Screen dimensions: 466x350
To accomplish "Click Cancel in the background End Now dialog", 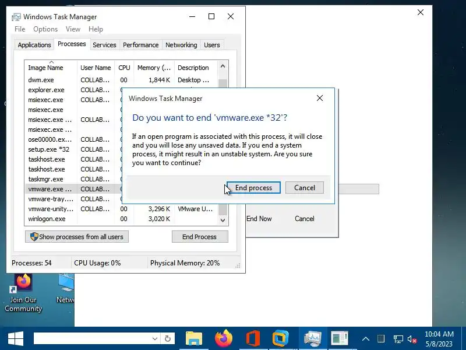I will tap(304, 219).
